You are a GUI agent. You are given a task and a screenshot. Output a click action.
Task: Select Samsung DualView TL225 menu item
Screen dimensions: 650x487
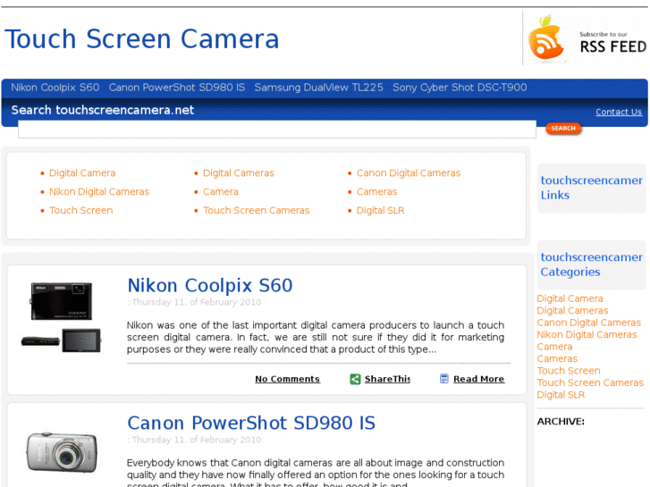pos(319,88)
